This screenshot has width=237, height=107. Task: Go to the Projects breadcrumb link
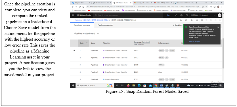[77, 20]
